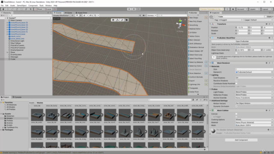Click Triangulate in ProBuilder panel

[194, 88]
